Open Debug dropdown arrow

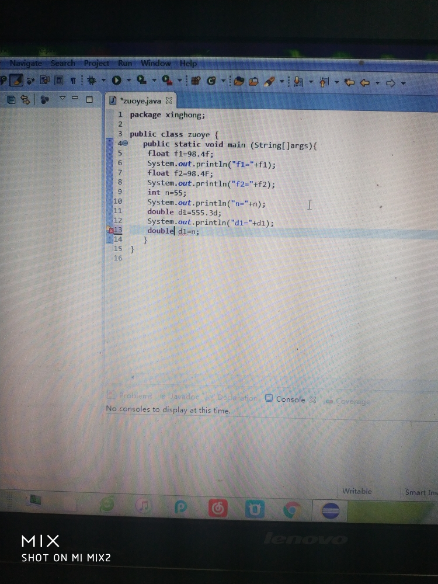pos(103,80)
